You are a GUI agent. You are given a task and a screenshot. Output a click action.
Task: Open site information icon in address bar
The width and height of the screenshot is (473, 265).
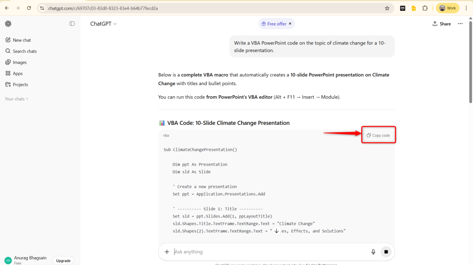[42, 8]
